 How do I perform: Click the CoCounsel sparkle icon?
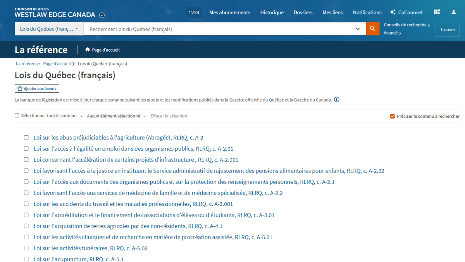[393, 12]
